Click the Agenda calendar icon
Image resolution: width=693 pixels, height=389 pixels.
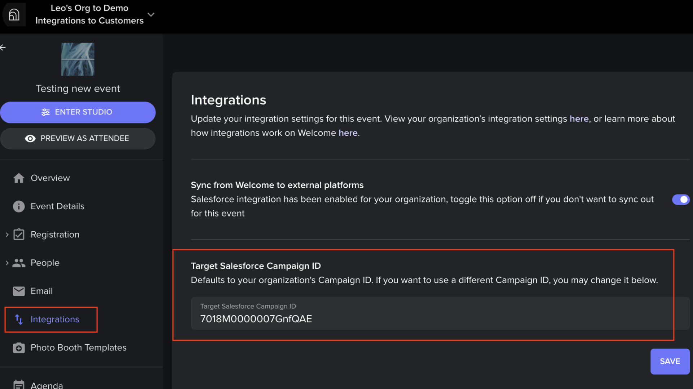pos(19,385)
